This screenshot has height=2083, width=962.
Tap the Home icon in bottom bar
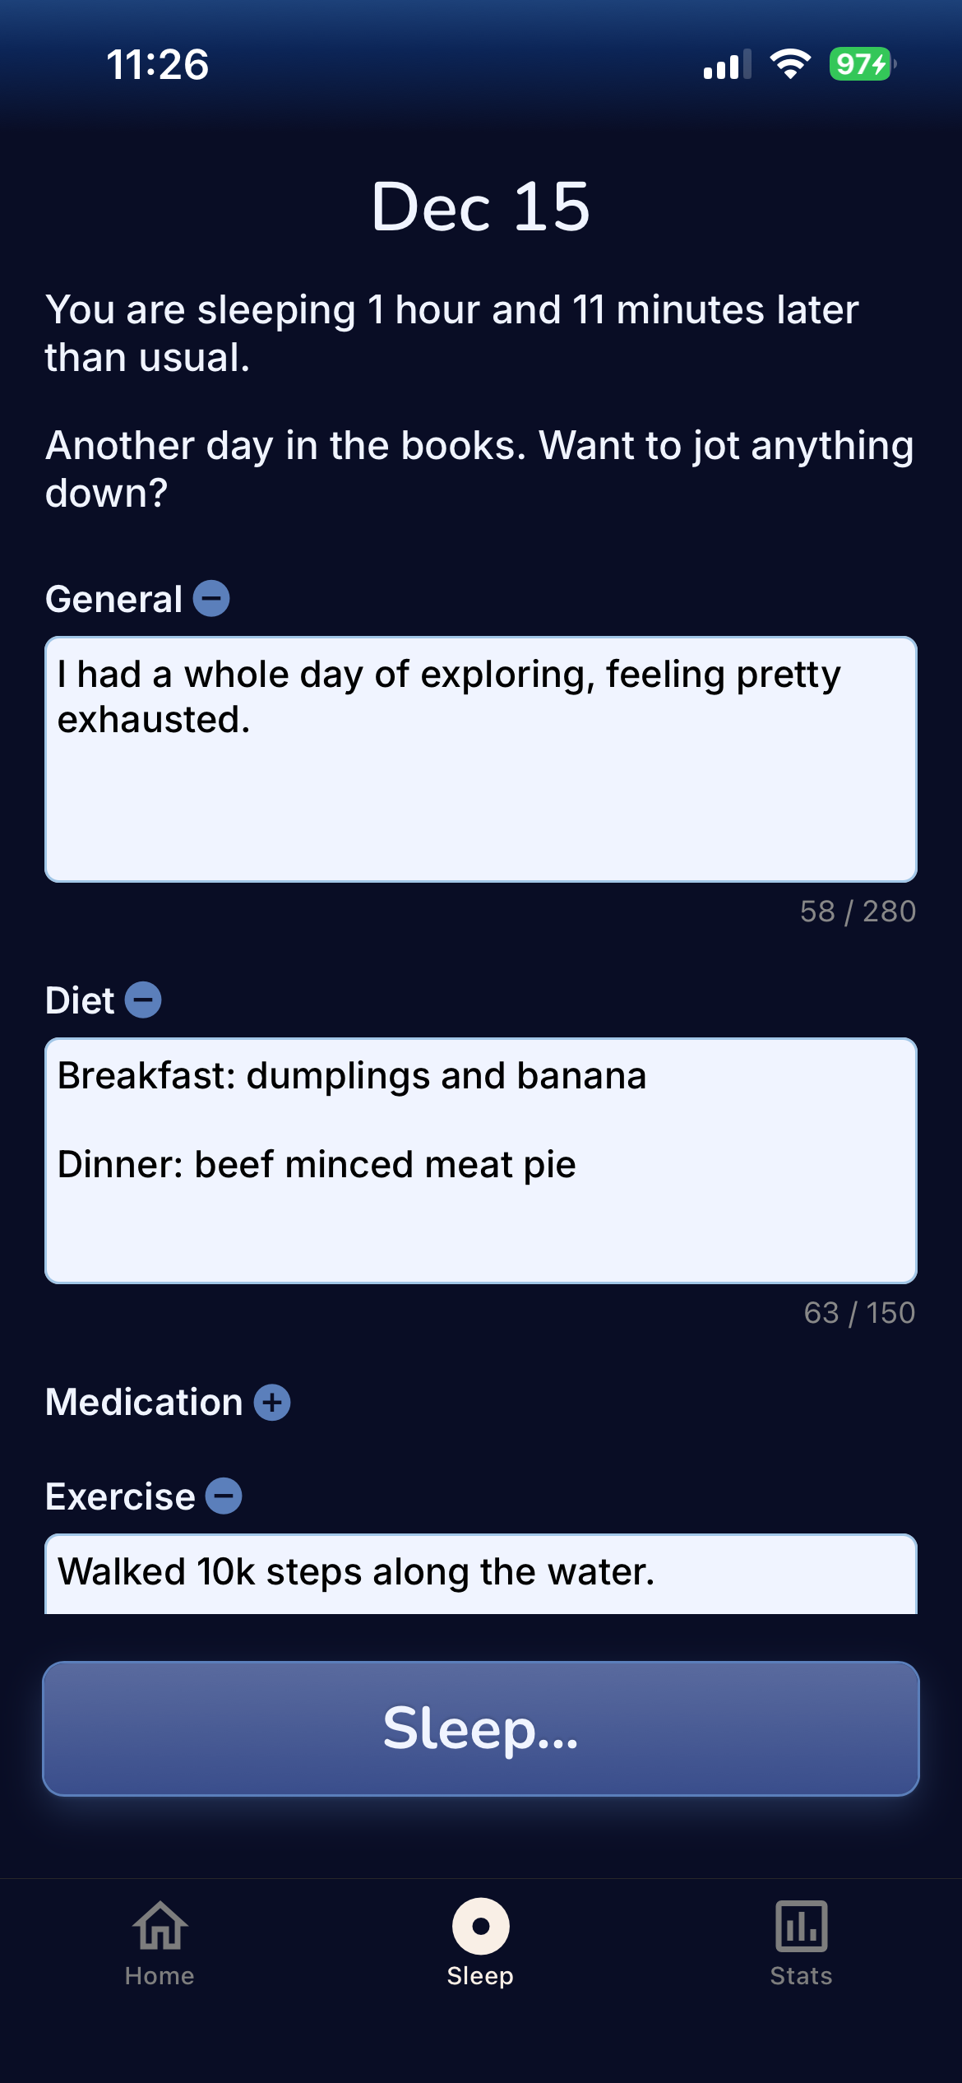[x=160, y=1926]
